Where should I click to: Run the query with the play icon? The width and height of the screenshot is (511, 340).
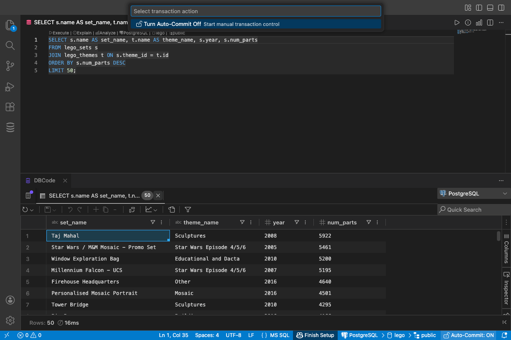457,23
